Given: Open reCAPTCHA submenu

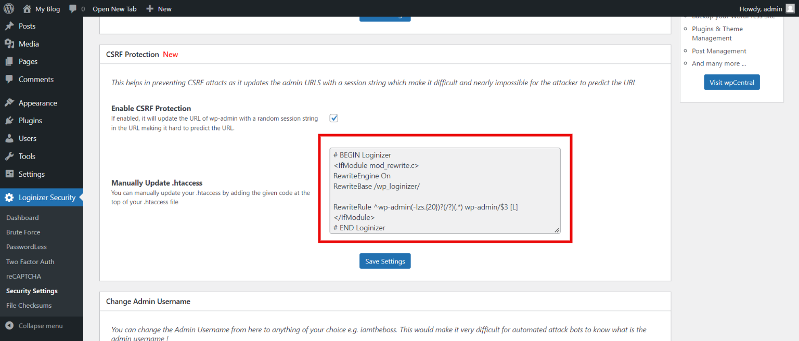Looking at the screenshot, I should (x=23, y=276).
